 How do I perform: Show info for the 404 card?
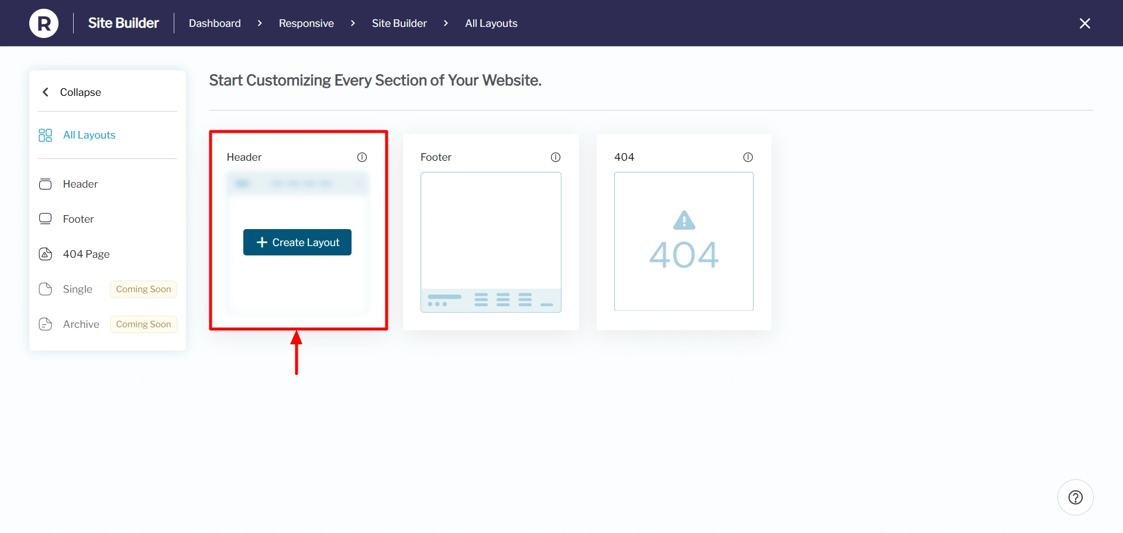tap(748, 157)
